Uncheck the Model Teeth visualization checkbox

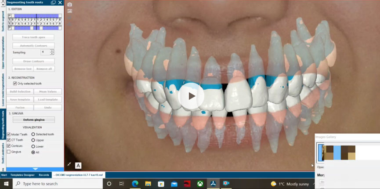point(9,134)
